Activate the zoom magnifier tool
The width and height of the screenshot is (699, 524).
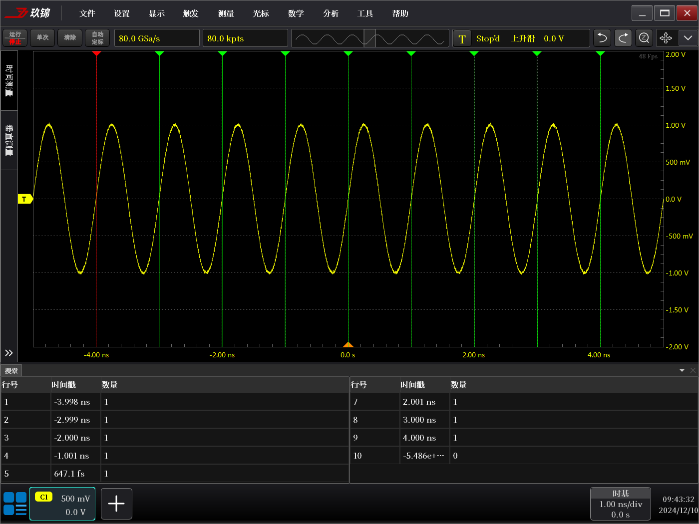(644, 38)
